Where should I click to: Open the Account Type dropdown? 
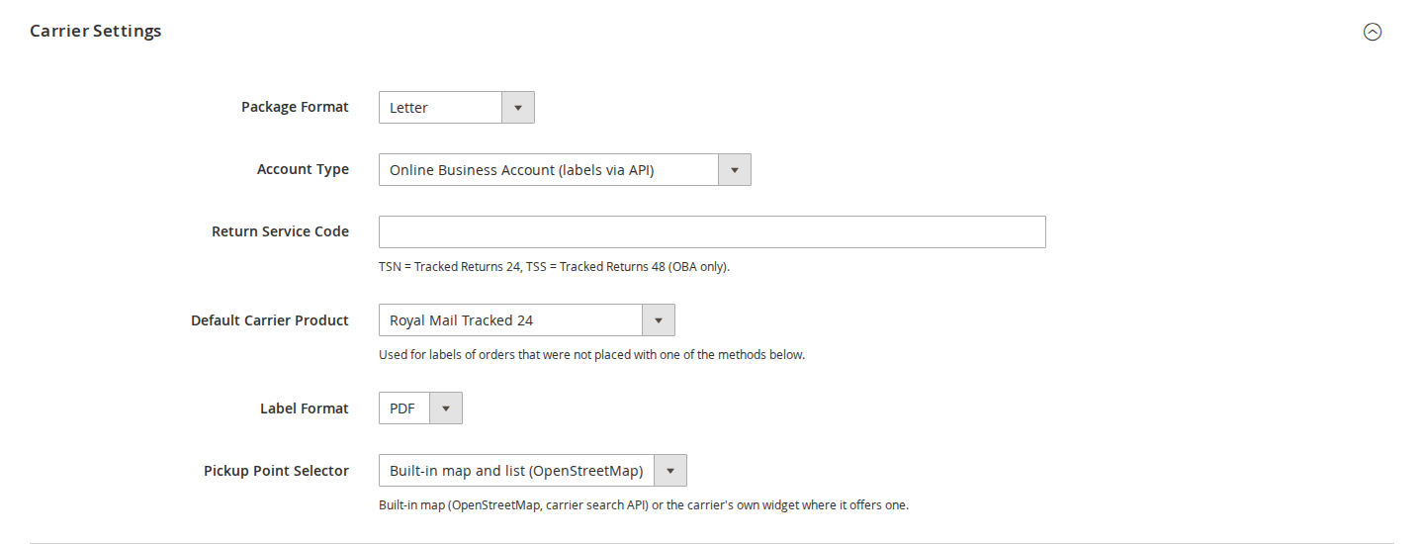pos(565,170)
